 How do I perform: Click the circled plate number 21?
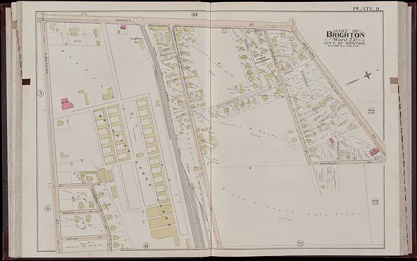(300, 244)
